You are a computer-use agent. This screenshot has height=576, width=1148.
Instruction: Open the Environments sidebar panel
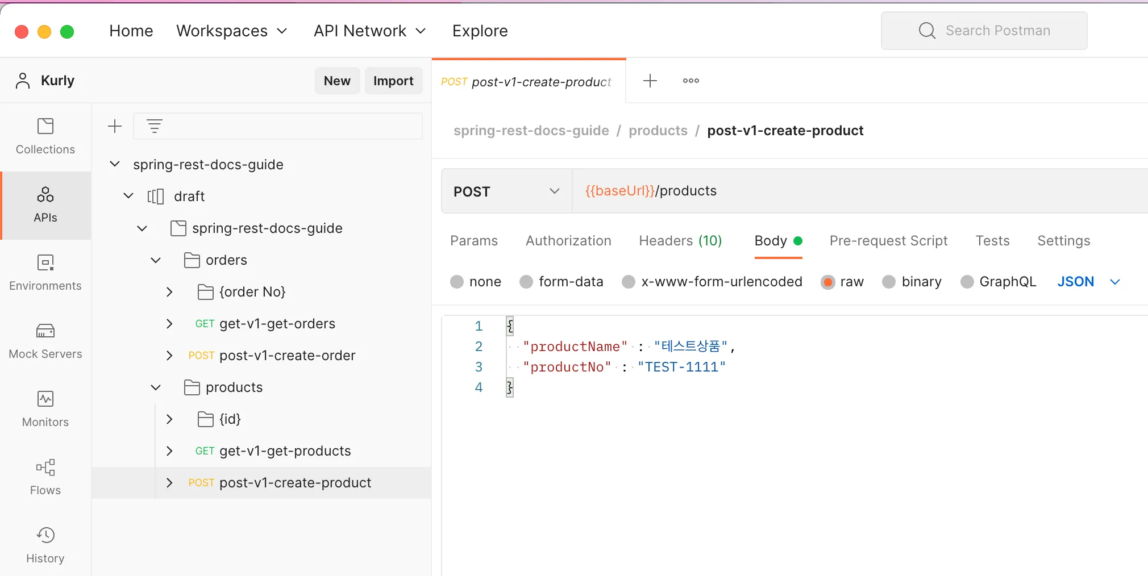tap(45, 273)
